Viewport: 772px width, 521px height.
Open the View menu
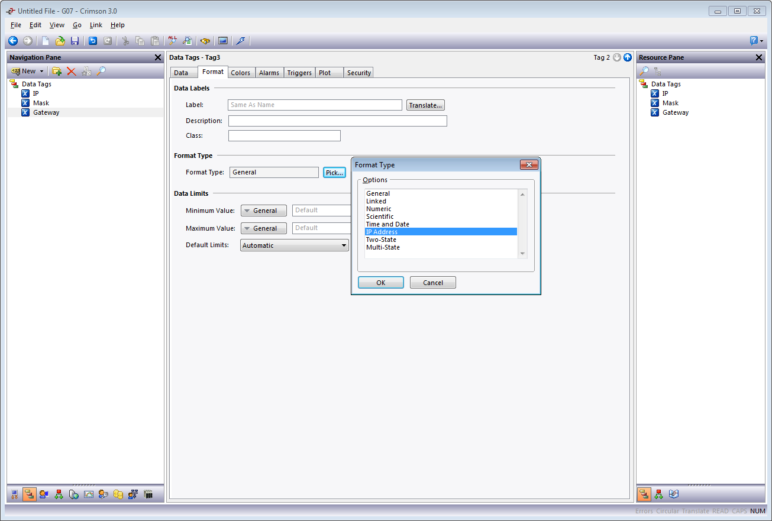coord(57,25)
